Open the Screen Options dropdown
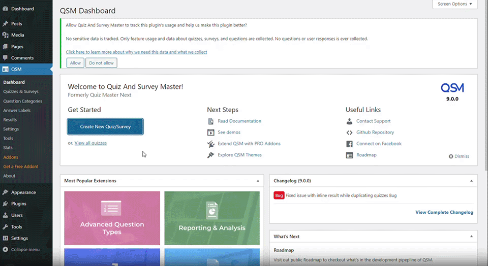Screen dimensions: 488x266 point(454,4)
